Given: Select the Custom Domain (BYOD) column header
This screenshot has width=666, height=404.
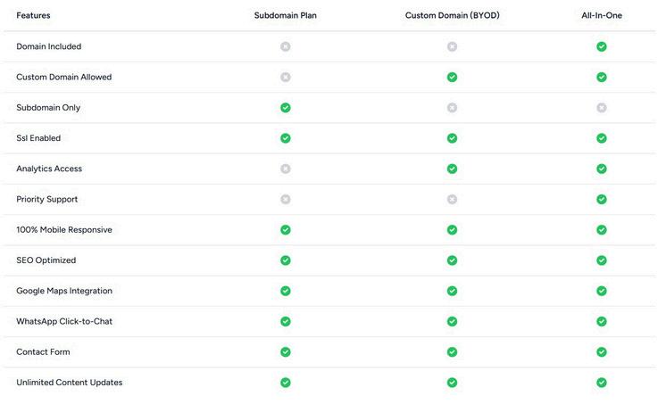Looking at the screenshot, I should [452, 15].
